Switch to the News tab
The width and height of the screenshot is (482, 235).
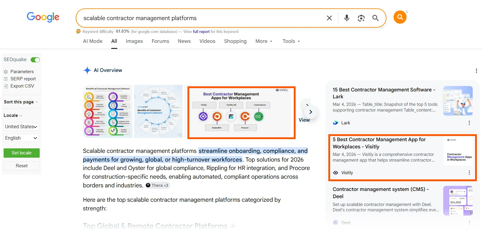pos(184,41)
